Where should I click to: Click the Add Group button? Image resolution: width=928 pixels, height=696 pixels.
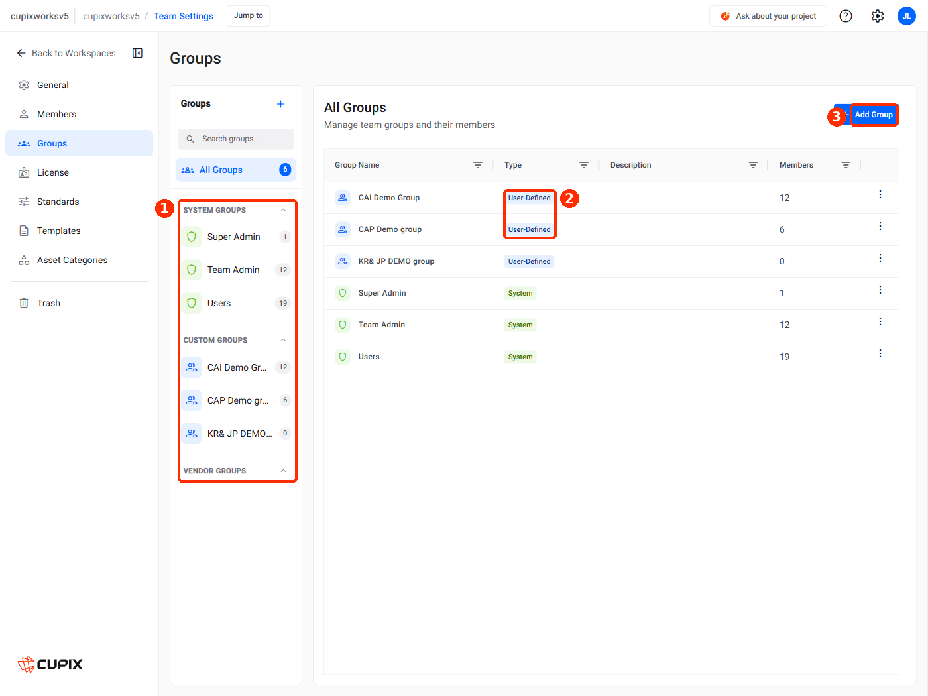866,115
